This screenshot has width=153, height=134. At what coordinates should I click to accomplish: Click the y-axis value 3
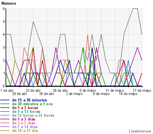click(x=4, y=48)
